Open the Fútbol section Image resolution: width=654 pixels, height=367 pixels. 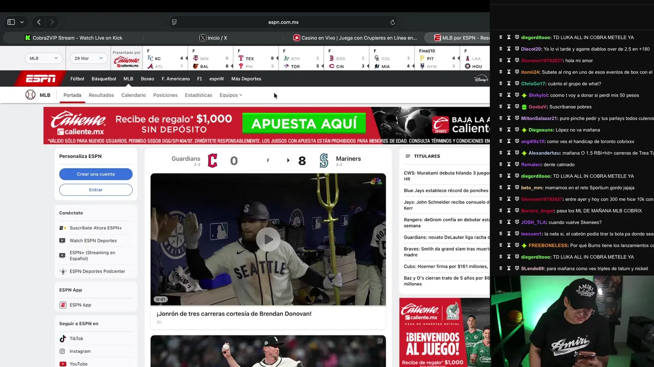click(x=77, y=79)
